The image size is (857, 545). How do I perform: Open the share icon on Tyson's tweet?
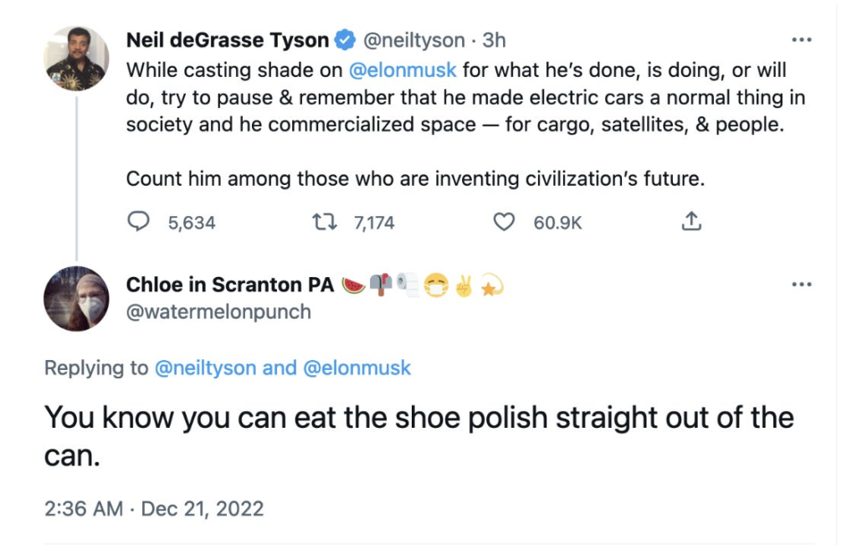pos(691,219)
